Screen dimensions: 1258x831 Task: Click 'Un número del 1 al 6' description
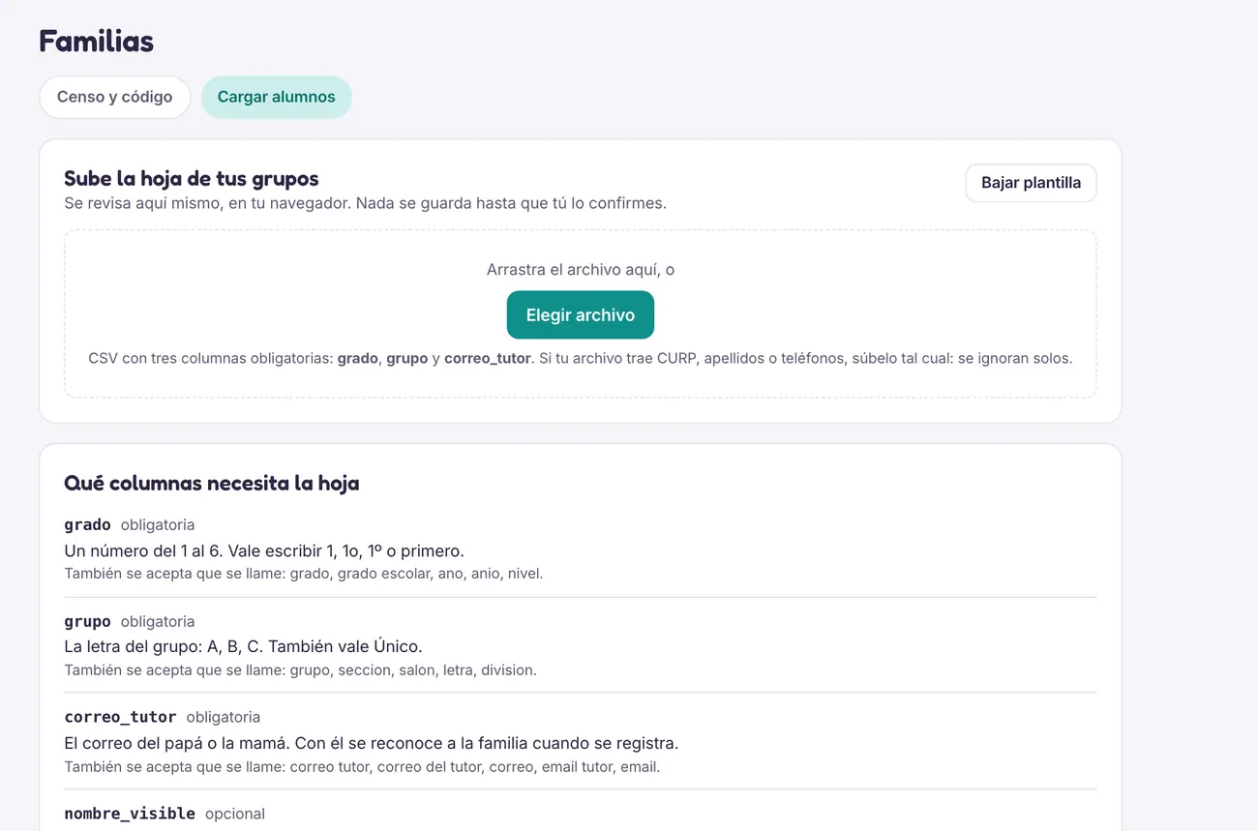[x=264, y=550]
